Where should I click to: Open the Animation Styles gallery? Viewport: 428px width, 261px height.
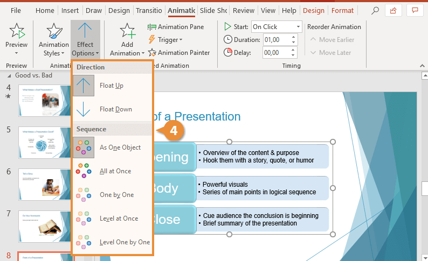54,40
